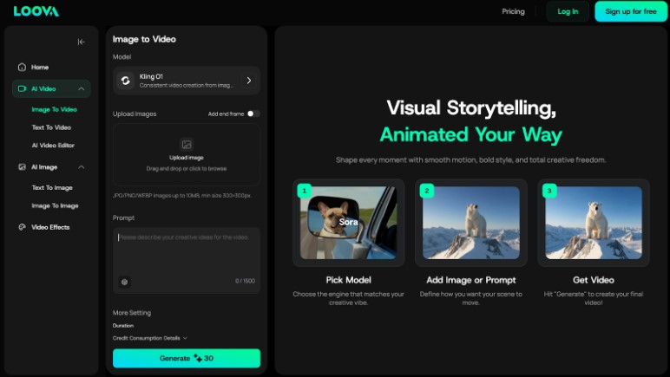
Task: Open the Kling O1 model selector arrow
Action: pos(249,81)
